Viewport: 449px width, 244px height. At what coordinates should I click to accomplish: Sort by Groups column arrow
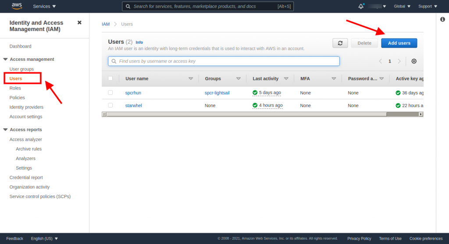(x=238, y=79)
